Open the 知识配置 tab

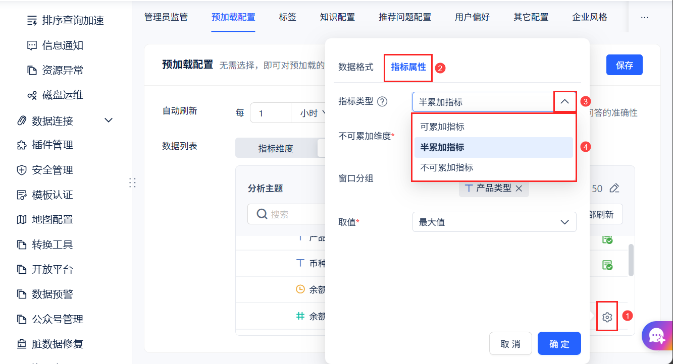[x=337, y=17]
